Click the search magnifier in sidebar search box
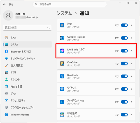The width and height of the screenshot is (140, 123). tap(48, 28)
